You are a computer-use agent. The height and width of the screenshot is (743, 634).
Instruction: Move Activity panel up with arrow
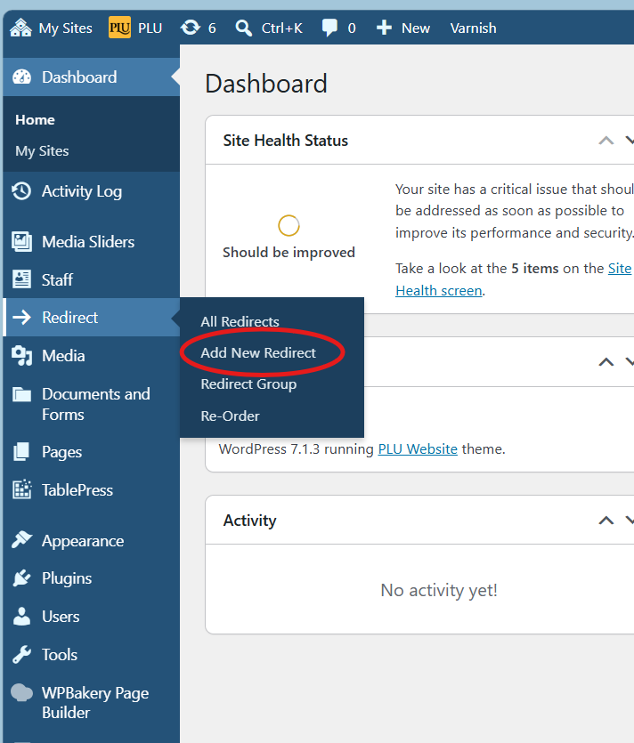tap(606, 521)
